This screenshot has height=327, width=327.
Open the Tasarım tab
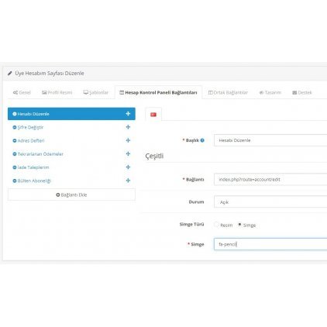270,92
